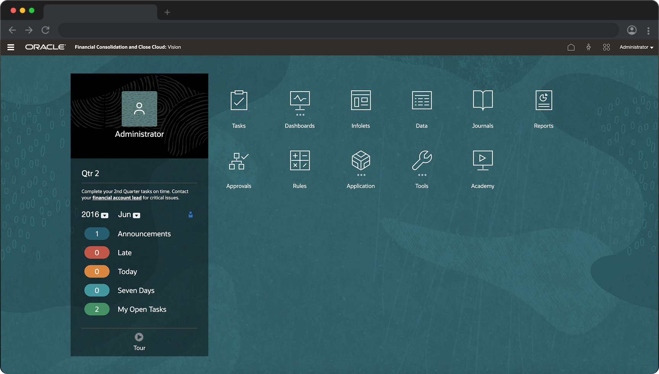
Task: Open the Application cube icon
Action: [x=361, y=161]
